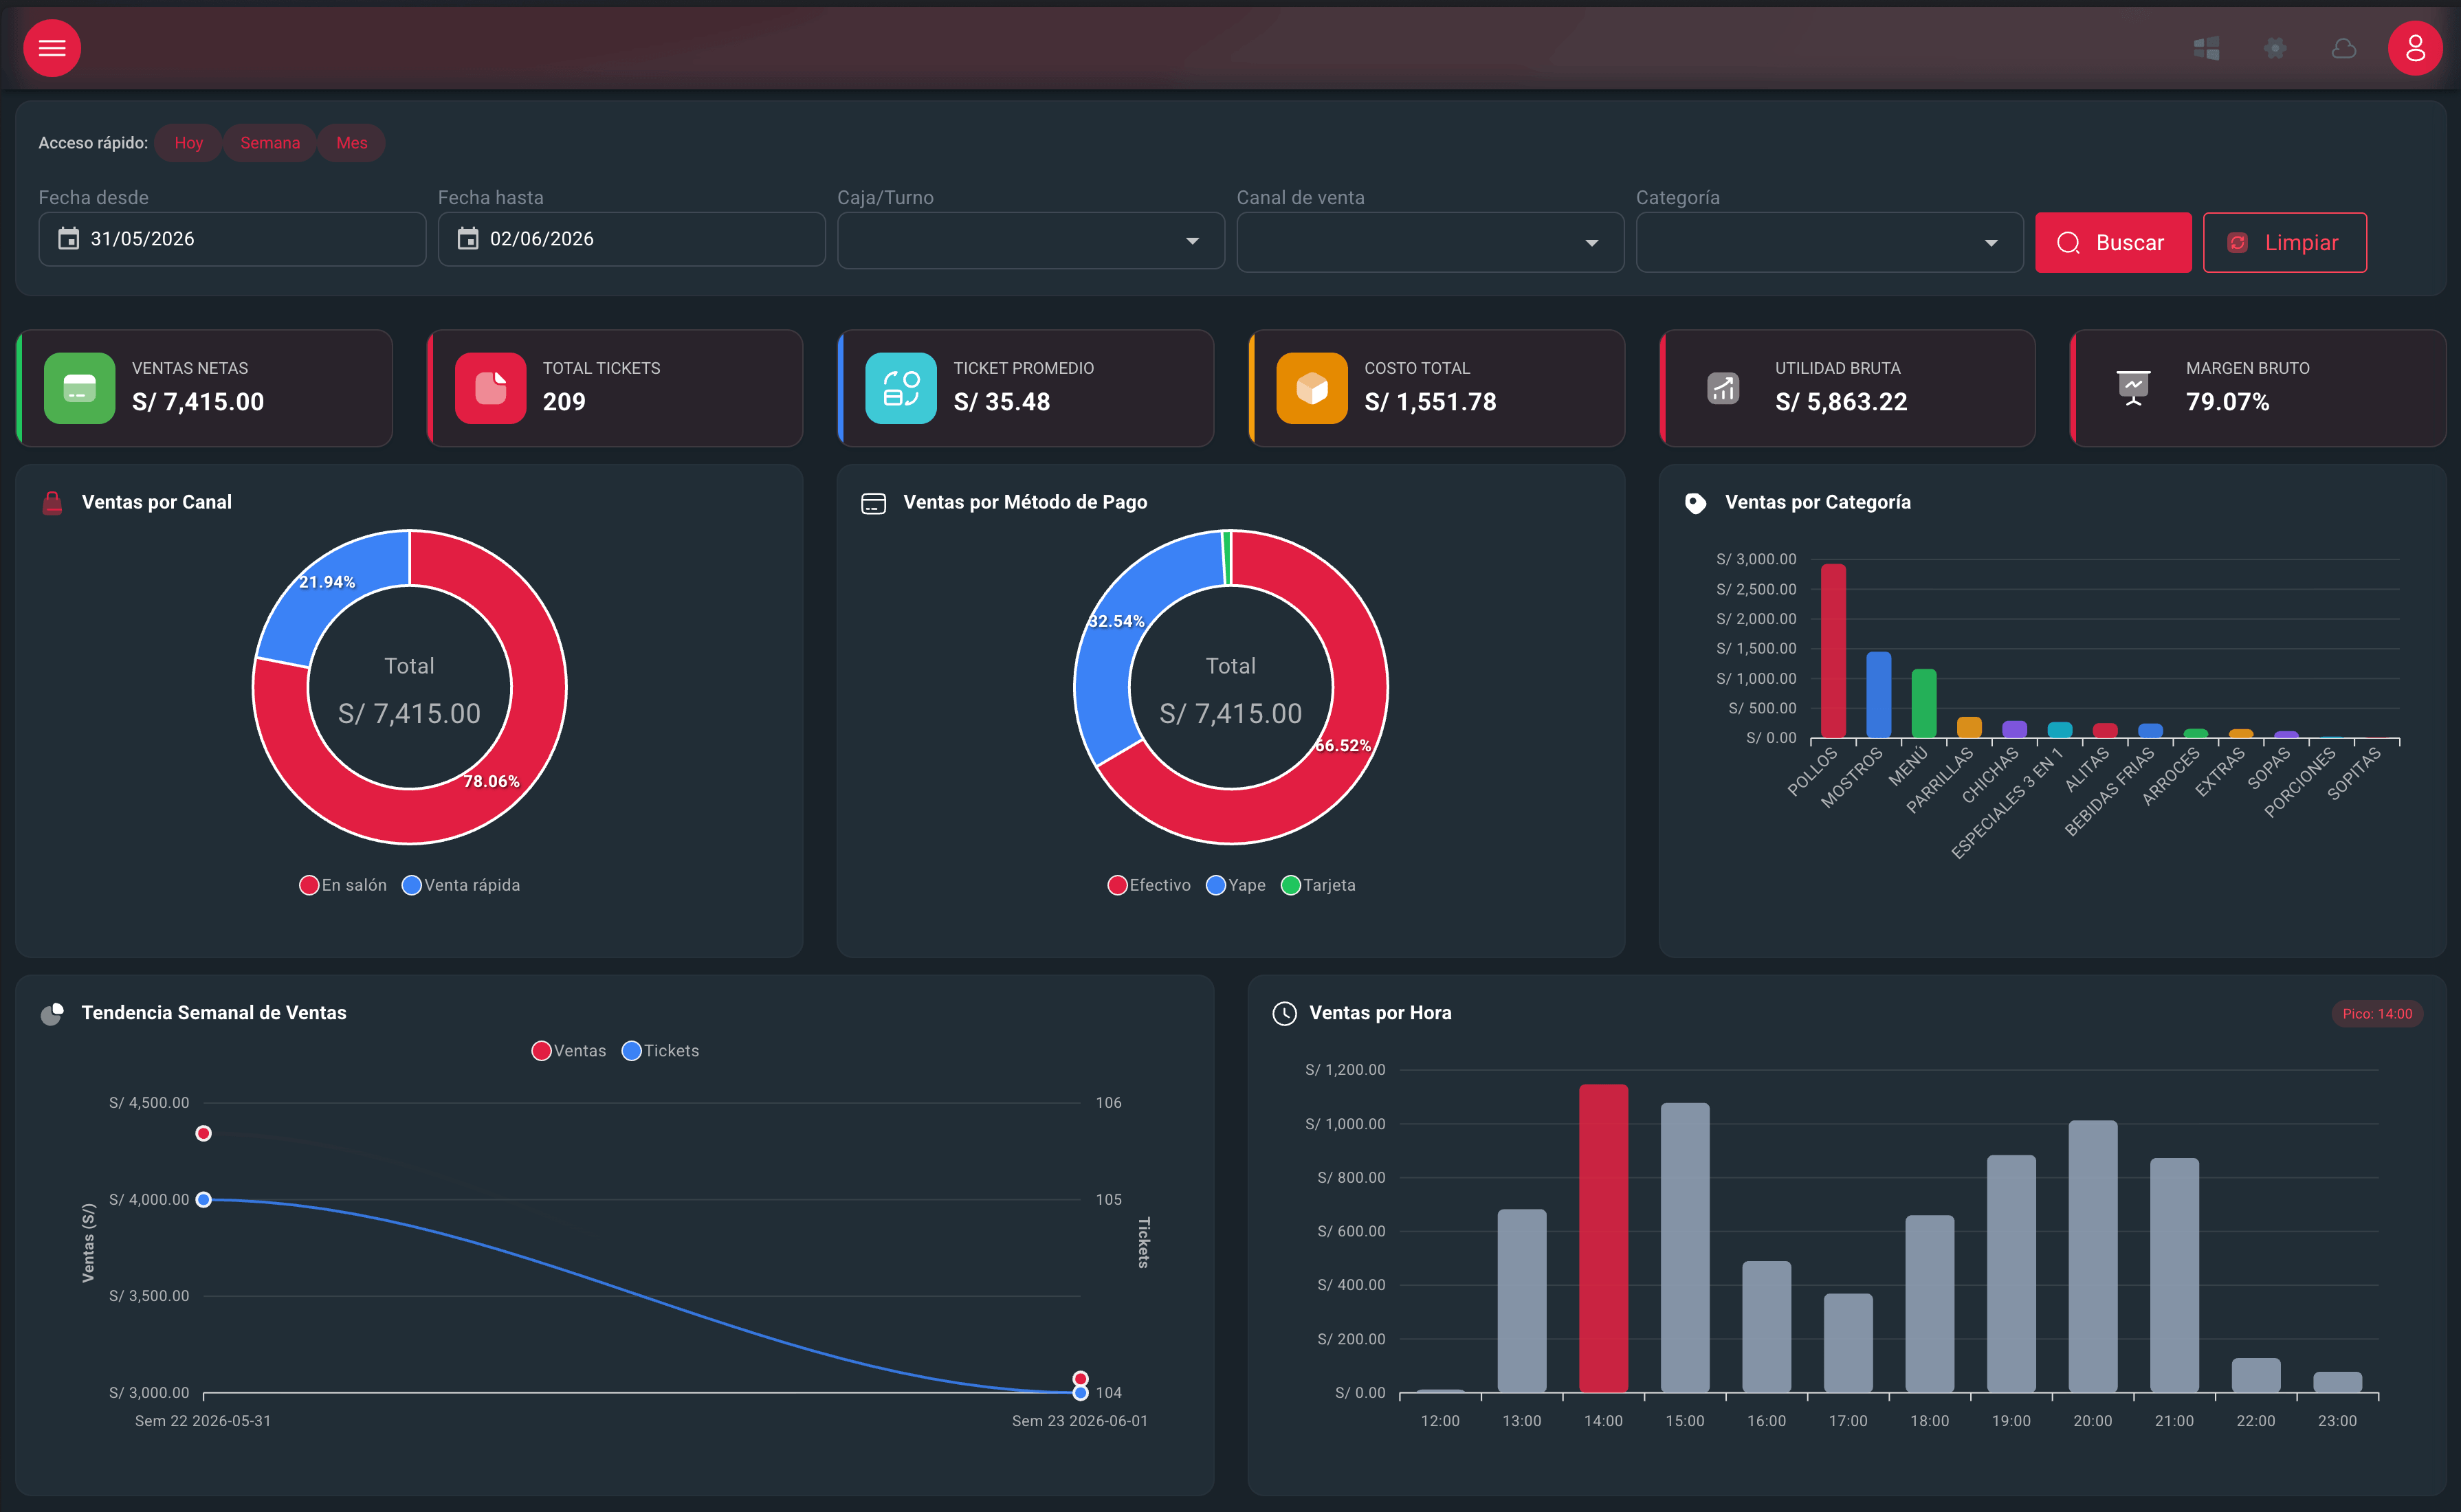Click the 20:00 hourly sales bar
This screenshot has height=1512, width=2461.
pos(2092,1256)
